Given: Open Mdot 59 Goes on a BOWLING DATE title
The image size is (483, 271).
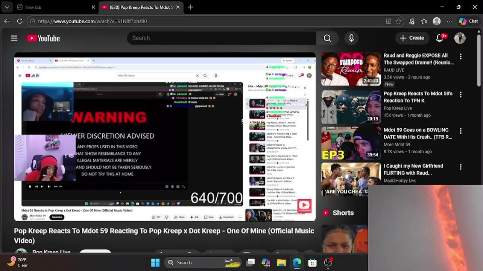Looking at the screenshot, I should point(418,133).
